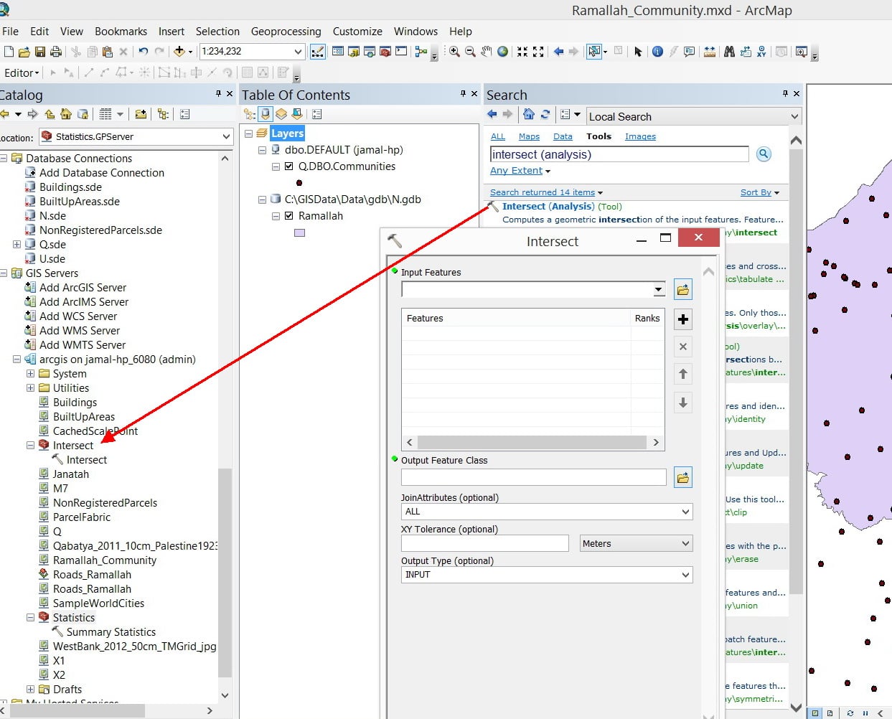Viewport: 892px width, 719px height.
Task: Switch to the Maps search tab
Action: [529, 136]
